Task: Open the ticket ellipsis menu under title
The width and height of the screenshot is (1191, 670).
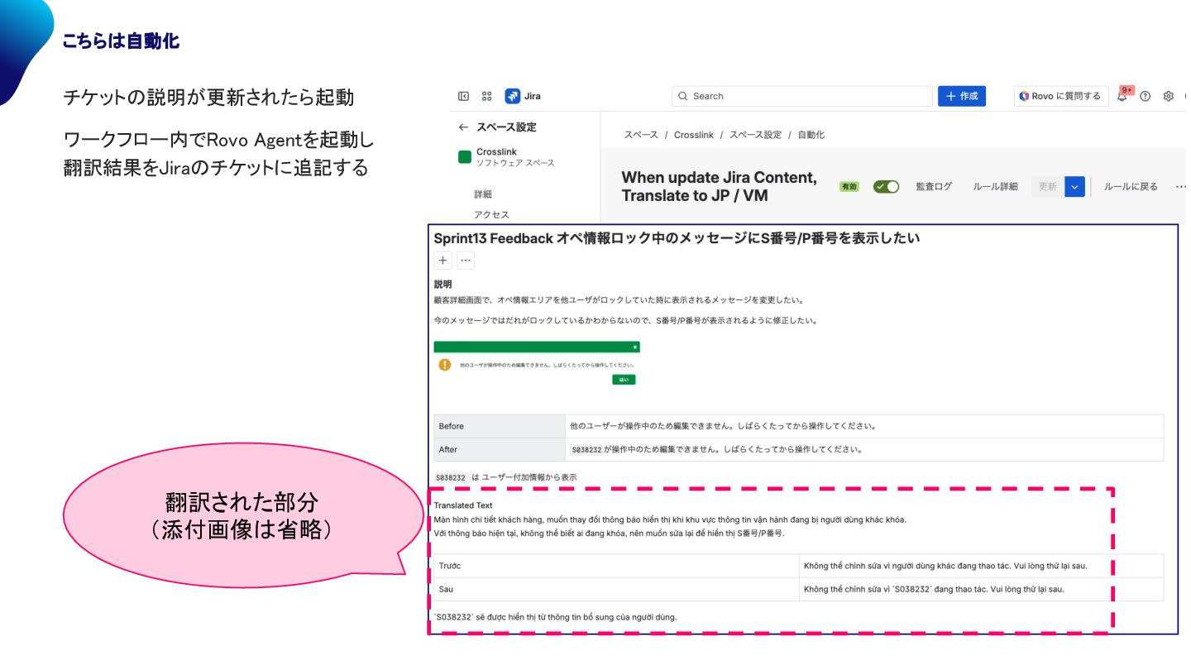Action: coord(466,261)
